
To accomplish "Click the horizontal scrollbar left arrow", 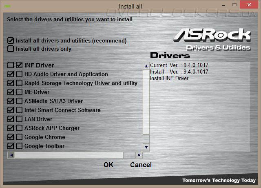I will pos(11,155).
